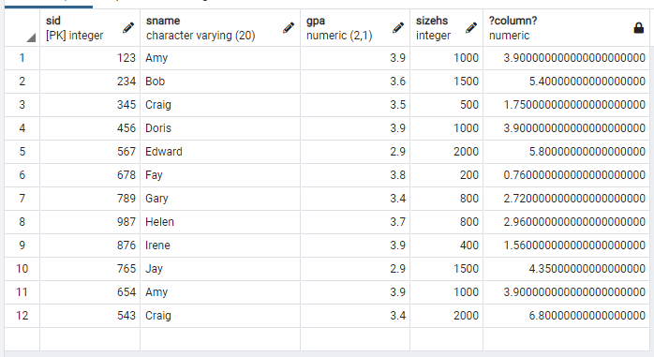
Task: Select the sizehs column header
Action: click(x=447, y=28)
